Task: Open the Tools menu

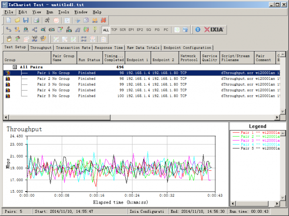Action: pos(63,12)
